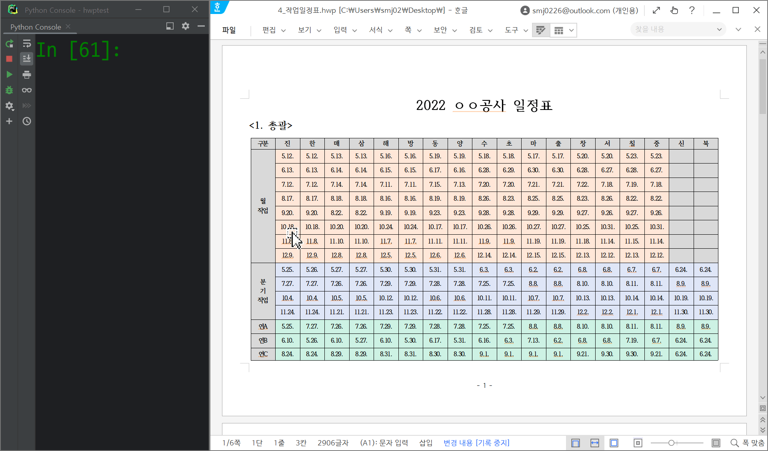
Task: Stop the running console process
Action: (x=9, y=59)
